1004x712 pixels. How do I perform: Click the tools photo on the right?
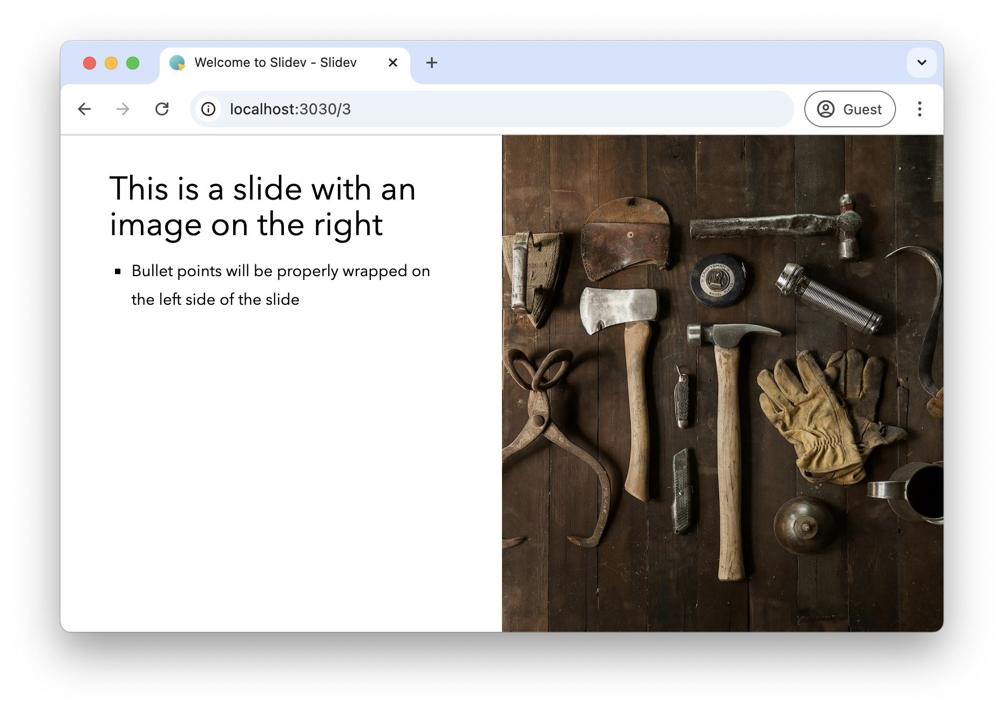pos(723,383)
